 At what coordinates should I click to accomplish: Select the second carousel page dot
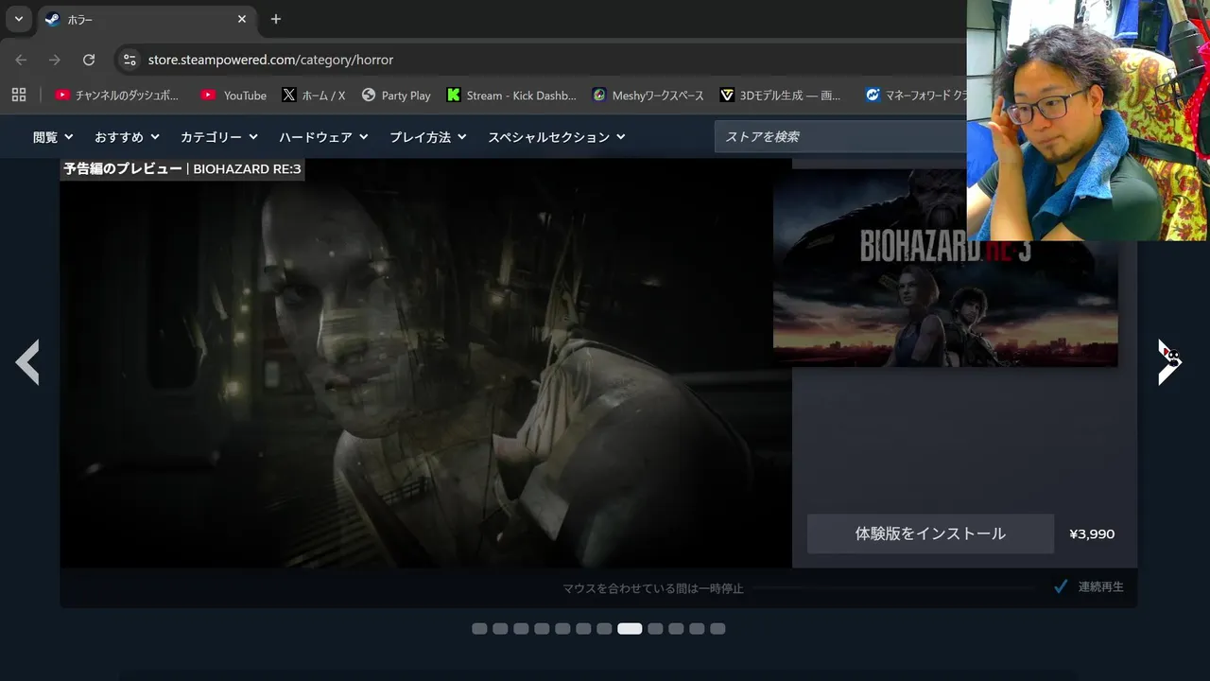point(500,629)
